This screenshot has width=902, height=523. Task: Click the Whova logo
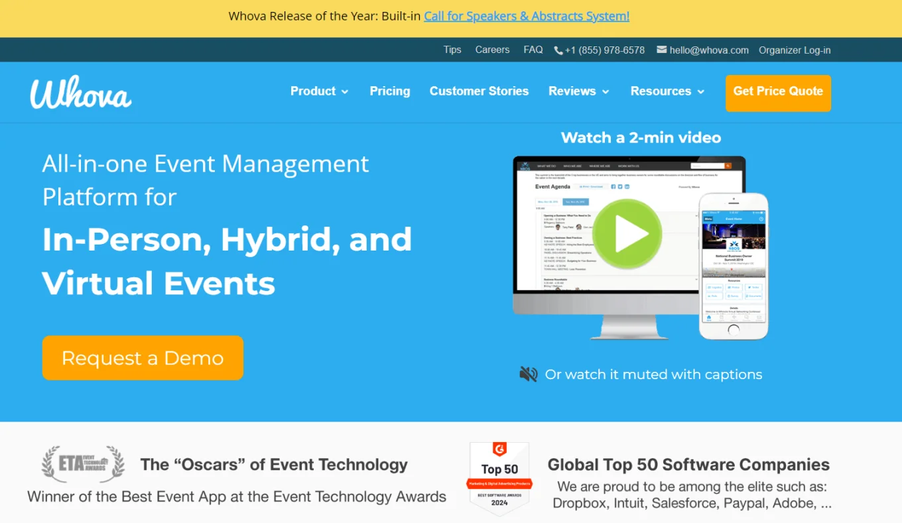[x=80, y=92]
